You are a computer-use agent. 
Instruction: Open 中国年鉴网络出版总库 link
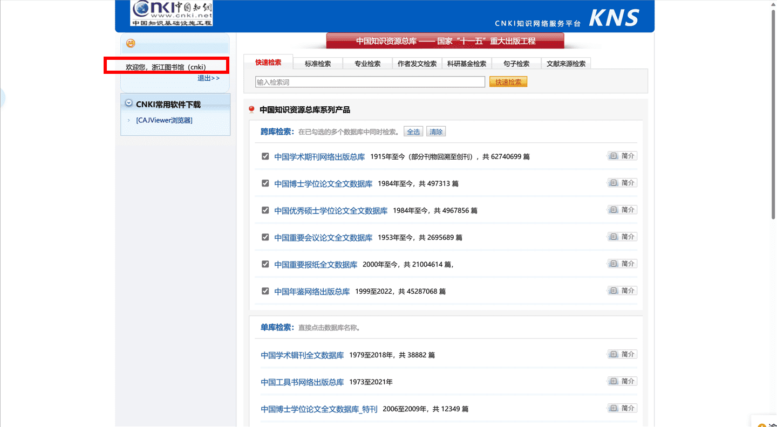312,292
